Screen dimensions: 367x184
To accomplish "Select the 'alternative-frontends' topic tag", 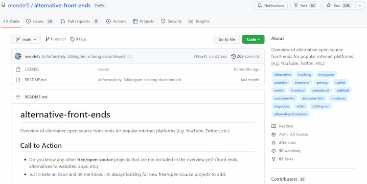I will (x=291, y=114).
